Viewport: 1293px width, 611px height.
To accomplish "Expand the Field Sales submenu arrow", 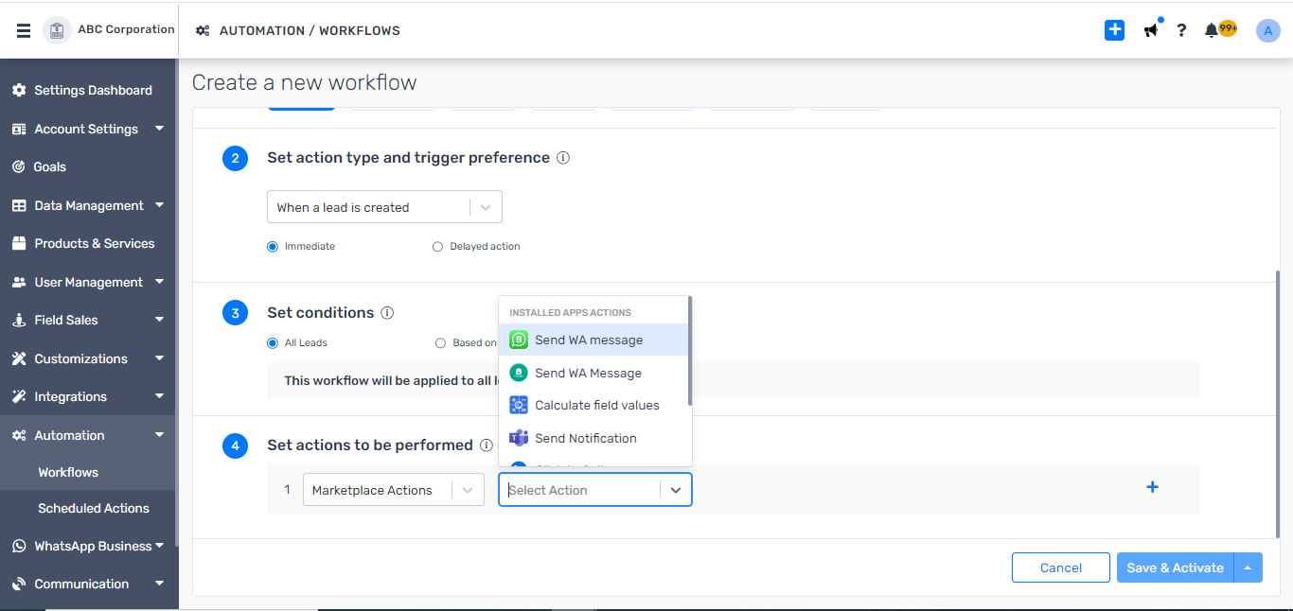I will [159, 320].
